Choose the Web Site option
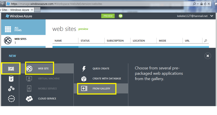This screenshot has height=115, width=217. [x=46, y=68]
